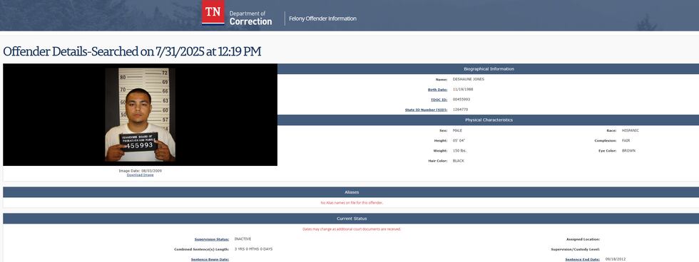
Task: Click the Aliases section header
Action: (x=351, y=192)
